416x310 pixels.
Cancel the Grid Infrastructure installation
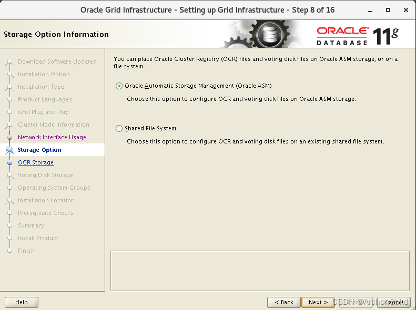point(394,302)
